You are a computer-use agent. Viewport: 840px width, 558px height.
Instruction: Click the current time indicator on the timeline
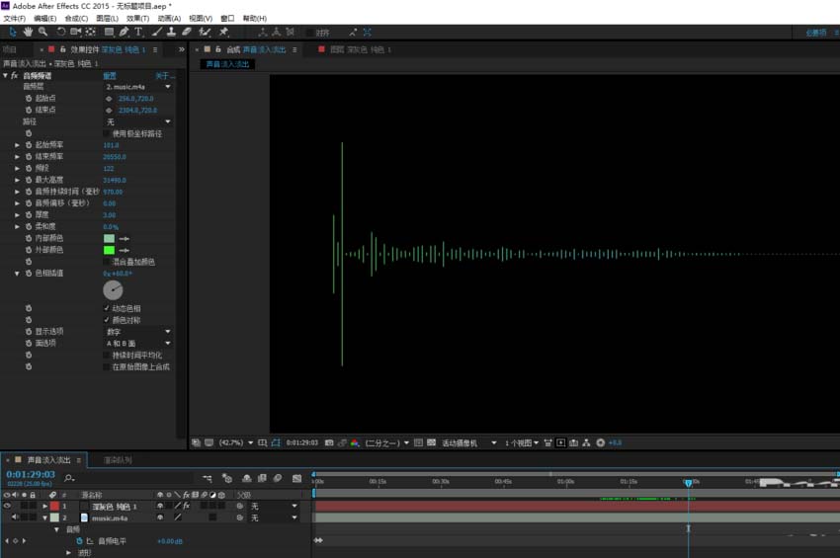coord(689,483)
